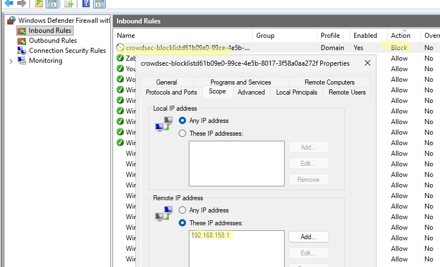
Task: Open the Remote Computers tab
Action: pos(329,82)
